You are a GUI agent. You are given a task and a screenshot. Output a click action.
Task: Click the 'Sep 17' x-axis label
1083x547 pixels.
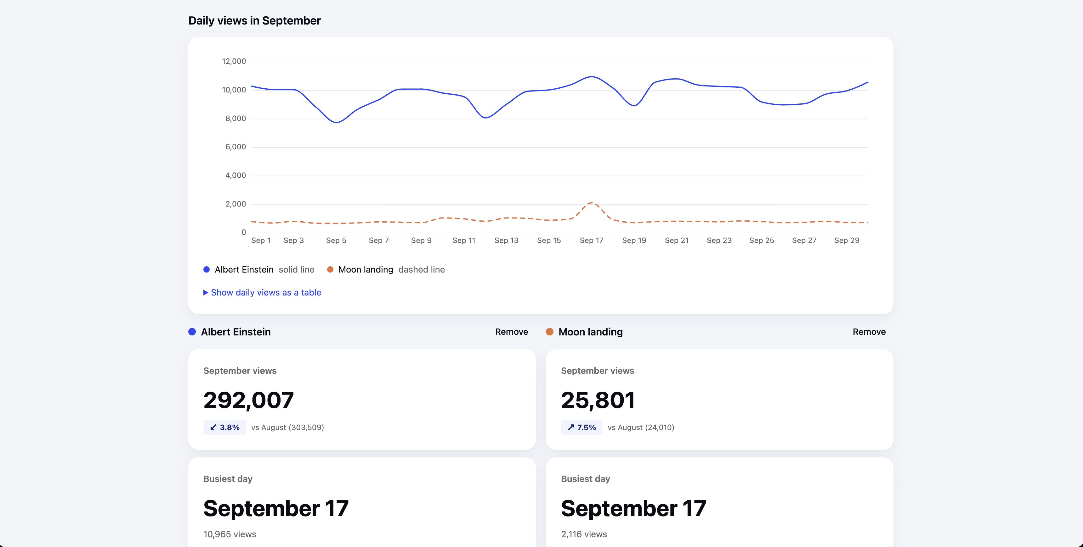pyautogui.click(x=591, y=240)
